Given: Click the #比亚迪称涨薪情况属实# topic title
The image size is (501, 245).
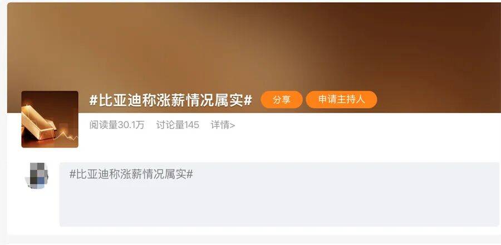Looking at the screenshot, I should click(x=171, y=100).
